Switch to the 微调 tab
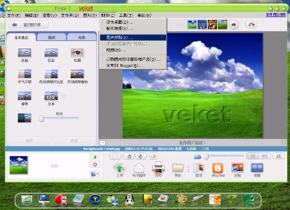 click(51, 38)
